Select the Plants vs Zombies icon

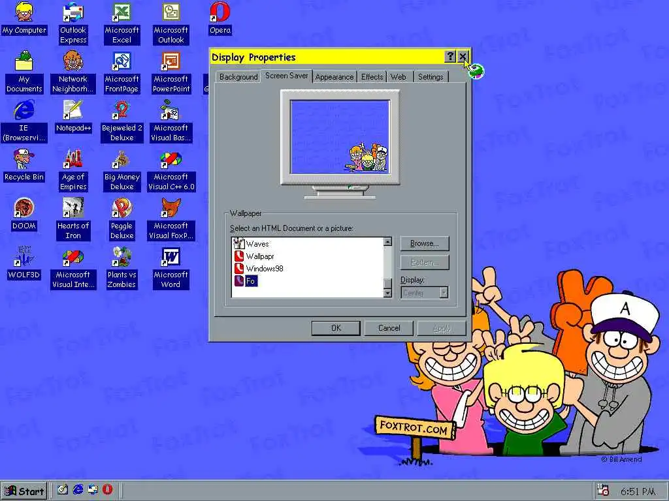tap(122, 268)
